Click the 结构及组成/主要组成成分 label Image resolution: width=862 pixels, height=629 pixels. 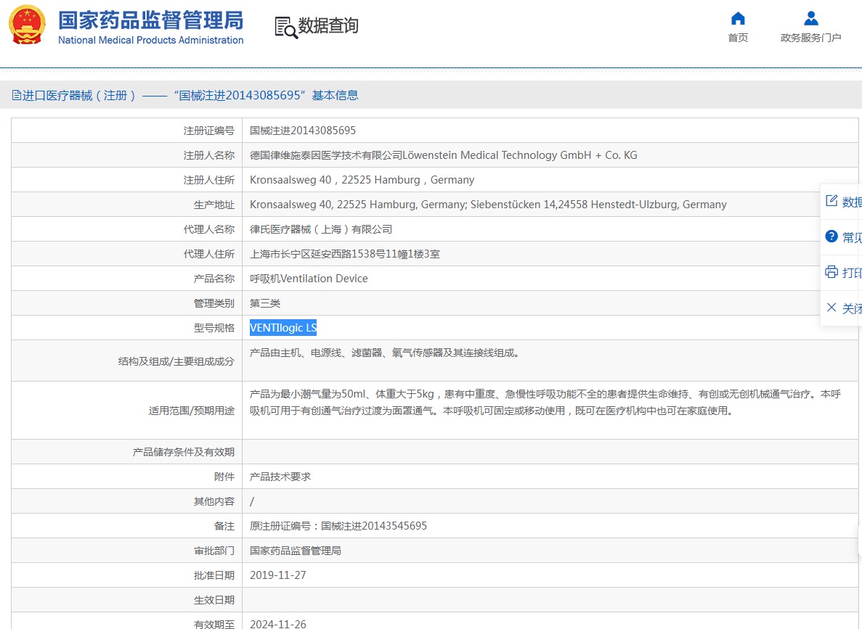[x=176, y=361]
